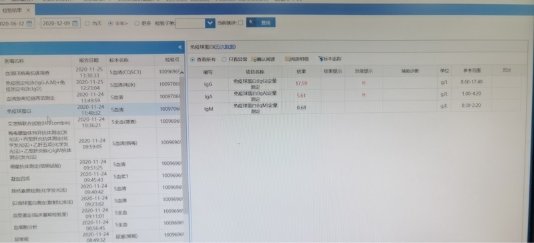Open 阅读明细 reading details

pos(297,59)
